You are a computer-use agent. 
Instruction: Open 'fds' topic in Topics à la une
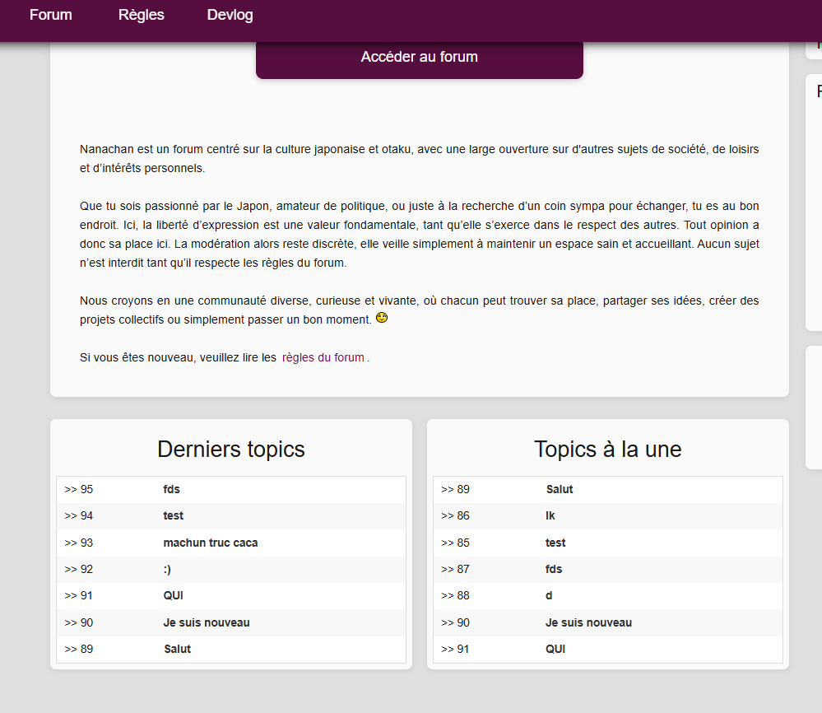[x=554, y=569]
